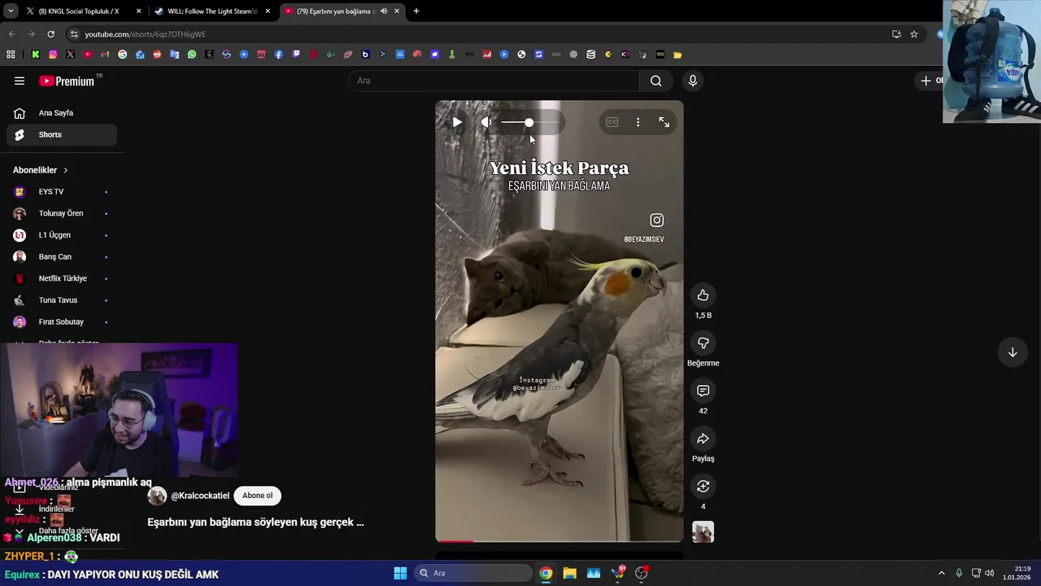Open the WhatsApp bookmark icon
The image size is (1041, 586).
click(x=192, y=55)
